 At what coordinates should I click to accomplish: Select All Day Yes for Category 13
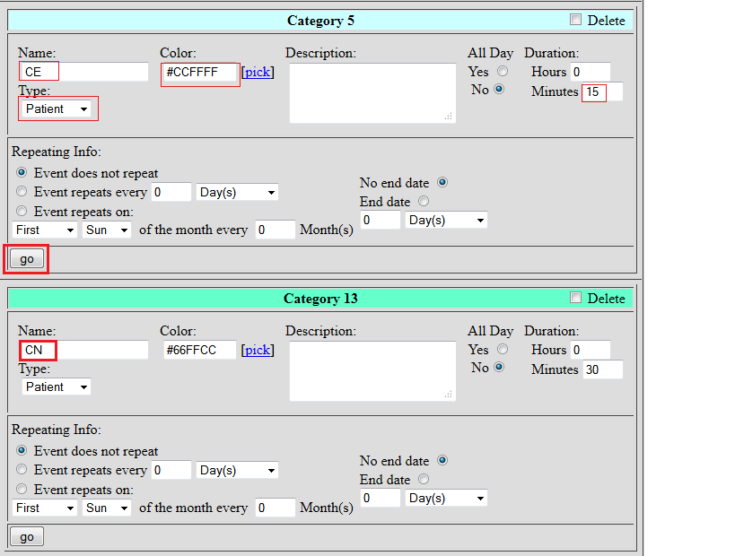503,350
